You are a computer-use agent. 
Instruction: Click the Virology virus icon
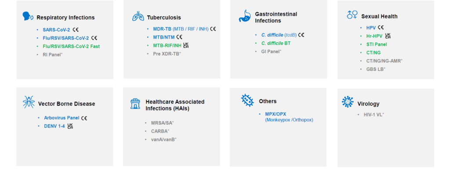coord(348,102)
